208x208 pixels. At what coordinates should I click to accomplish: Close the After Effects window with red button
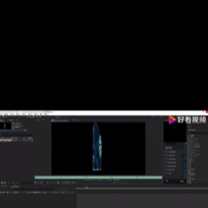coord(207,112)
